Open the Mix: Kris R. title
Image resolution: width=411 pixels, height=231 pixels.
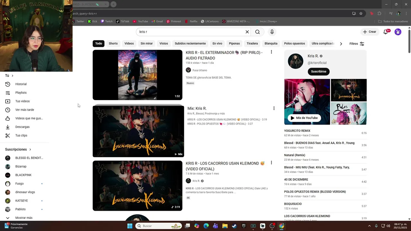tap(197, 108)
